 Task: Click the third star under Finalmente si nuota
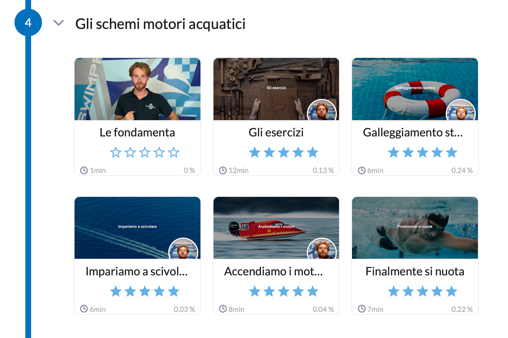[422, 291]
